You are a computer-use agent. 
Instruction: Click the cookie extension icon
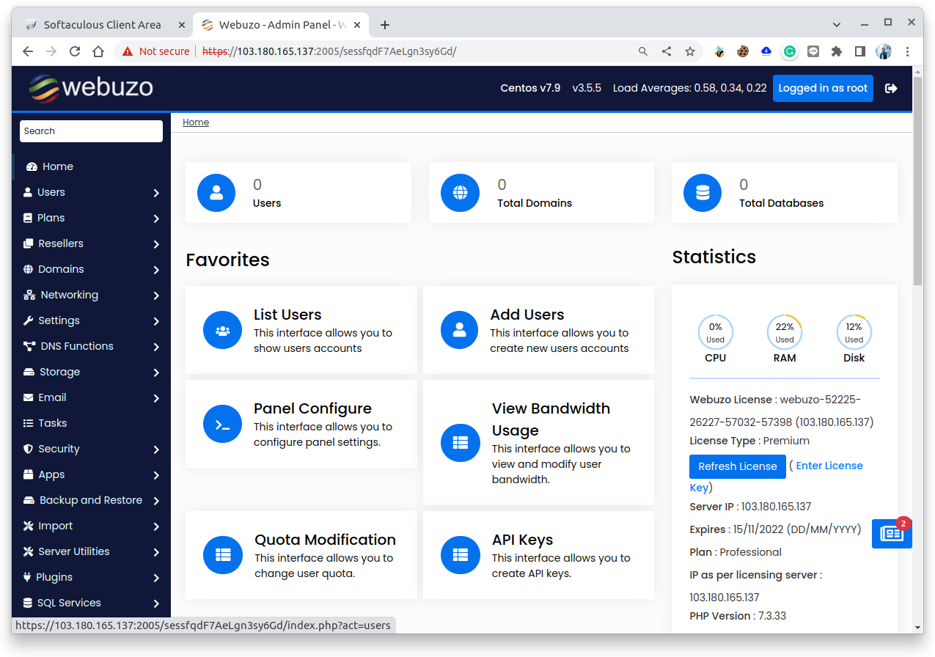click(x=743, y=51)
